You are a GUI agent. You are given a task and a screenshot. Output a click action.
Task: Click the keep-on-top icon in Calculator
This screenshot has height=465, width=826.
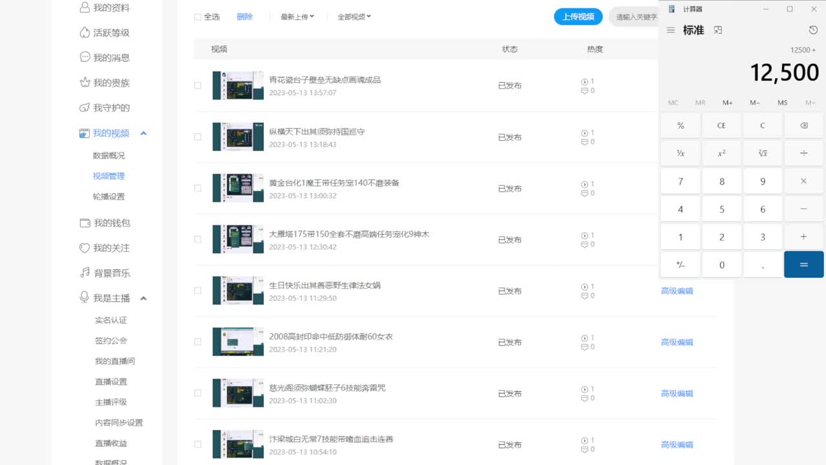(x=718, y=29)
